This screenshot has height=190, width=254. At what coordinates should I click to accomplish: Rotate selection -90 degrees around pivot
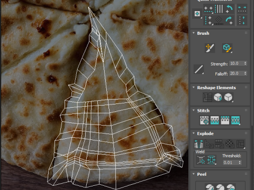[229, 9]
